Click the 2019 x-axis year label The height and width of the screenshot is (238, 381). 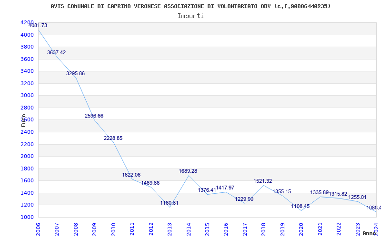(282, 229)
